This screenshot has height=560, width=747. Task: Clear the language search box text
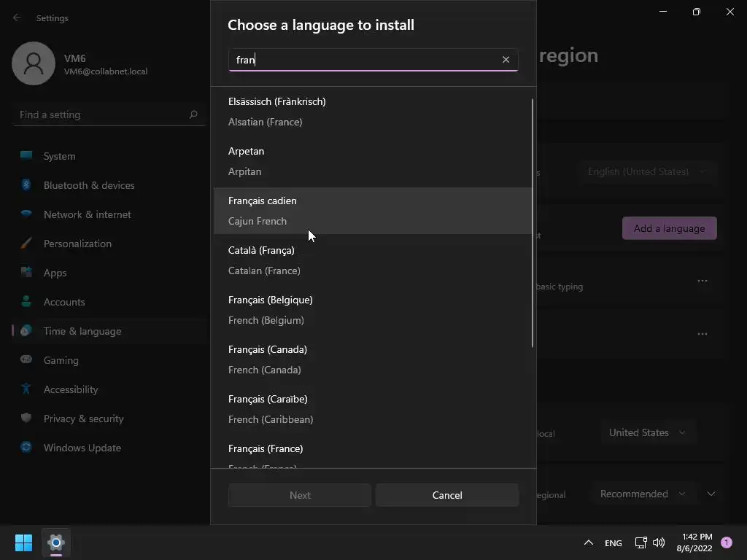pos(506,60)
